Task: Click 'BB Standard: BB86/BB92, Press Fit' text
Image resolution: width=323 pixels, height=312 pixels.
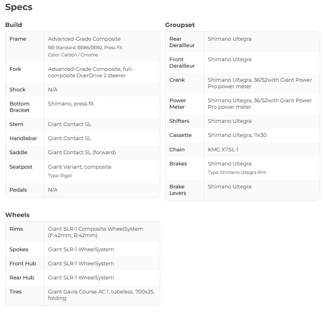Action: click(x=85, y=48)
